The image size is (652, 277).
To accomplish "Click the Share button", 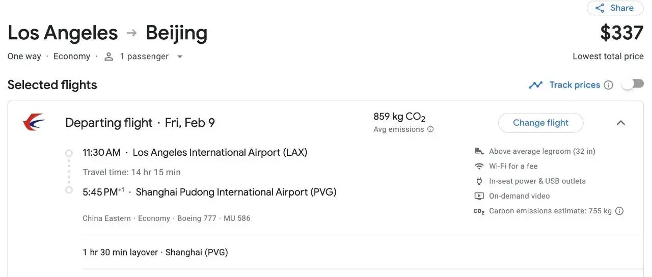I will 615,8.
